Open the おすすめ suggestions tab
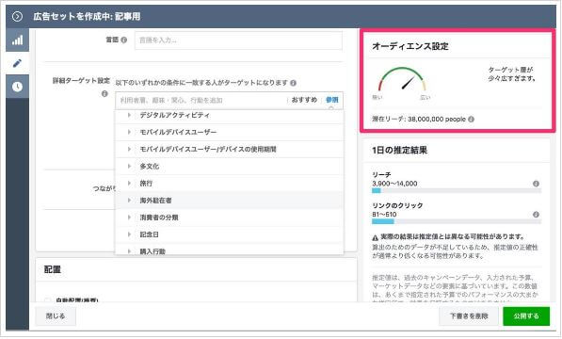562x339 pixels. pyautogui.click(x=304, y=100)
